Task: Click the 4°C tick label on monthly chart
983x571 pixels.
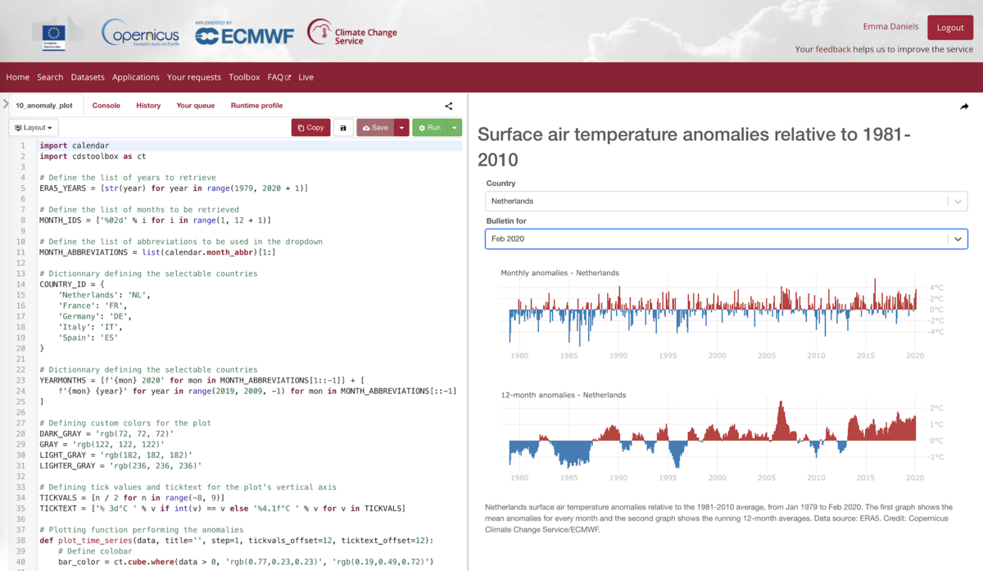Action: tap(936, 288)
